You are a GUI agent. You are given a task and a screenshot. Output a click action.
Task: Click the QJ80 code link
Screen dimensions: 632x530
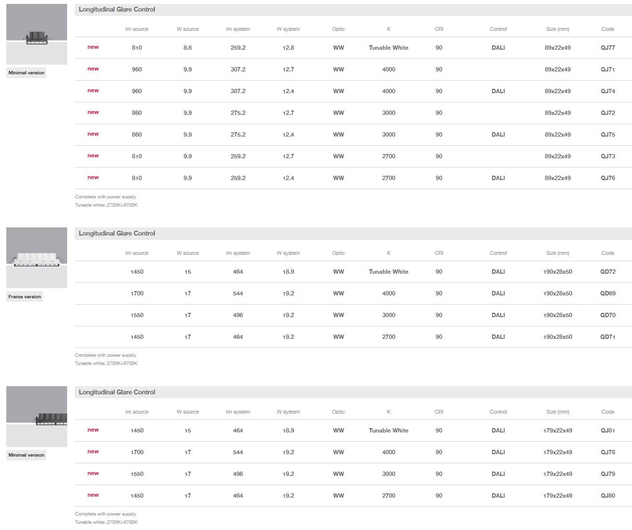pyautogui.click(x=607, y=496)
